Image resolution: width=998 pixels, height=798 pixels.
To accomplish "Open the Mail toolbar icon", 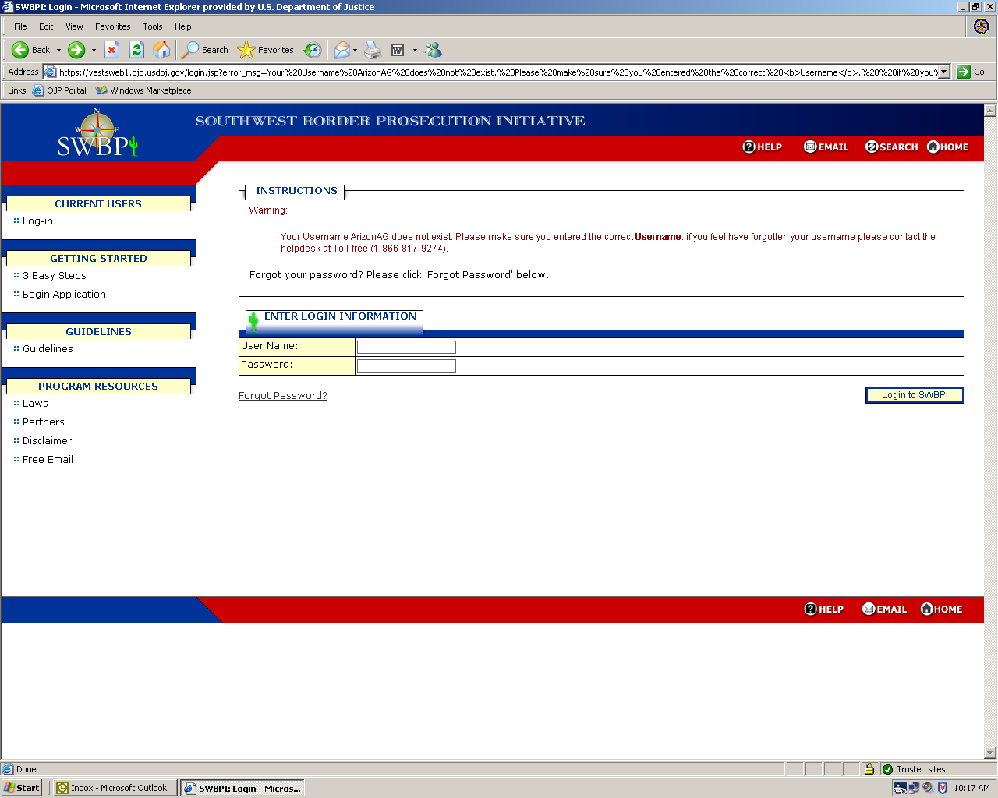I will click(342, 50).
